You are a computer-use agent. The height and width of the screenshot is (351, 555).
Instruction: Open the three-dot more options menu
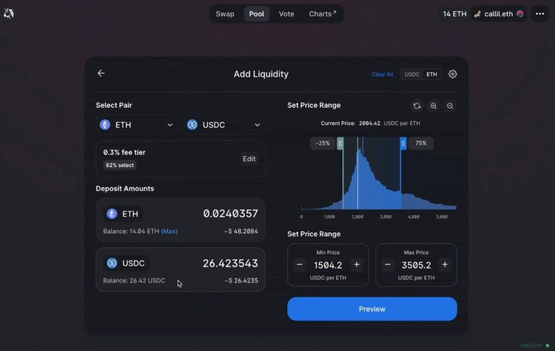tap(539, 14)
